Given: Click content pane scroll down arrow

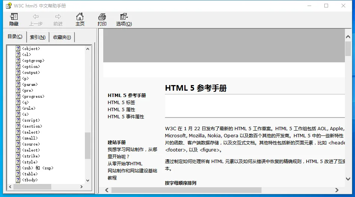Looking at the screenshot, I should coord(348,179).
